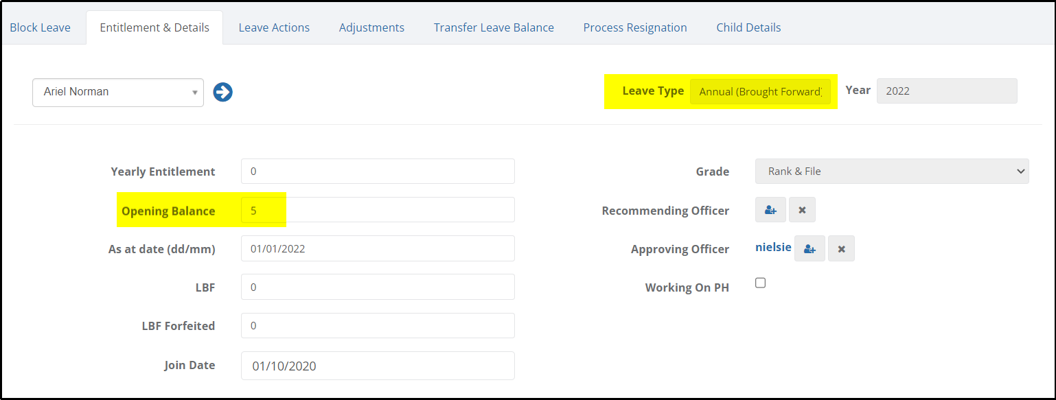Open the Process Resignation tab
This screenshot has width=1056, height=400.
635,27
